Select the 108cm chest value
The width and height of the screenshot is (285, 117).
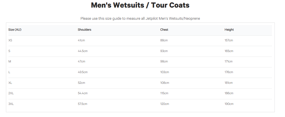[x=164, y=83]
